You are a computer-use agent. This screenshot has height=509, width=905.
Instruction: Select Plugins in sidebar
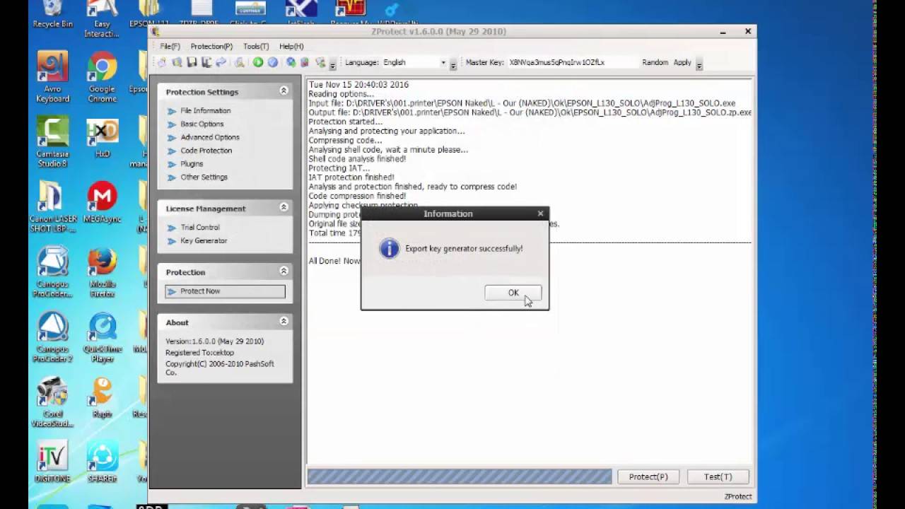pos(191,164)
